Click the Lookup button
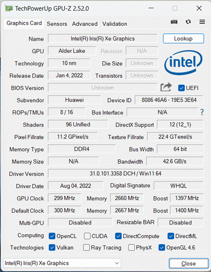This screenshot has width=211, height=272. (x=183, y=38)
